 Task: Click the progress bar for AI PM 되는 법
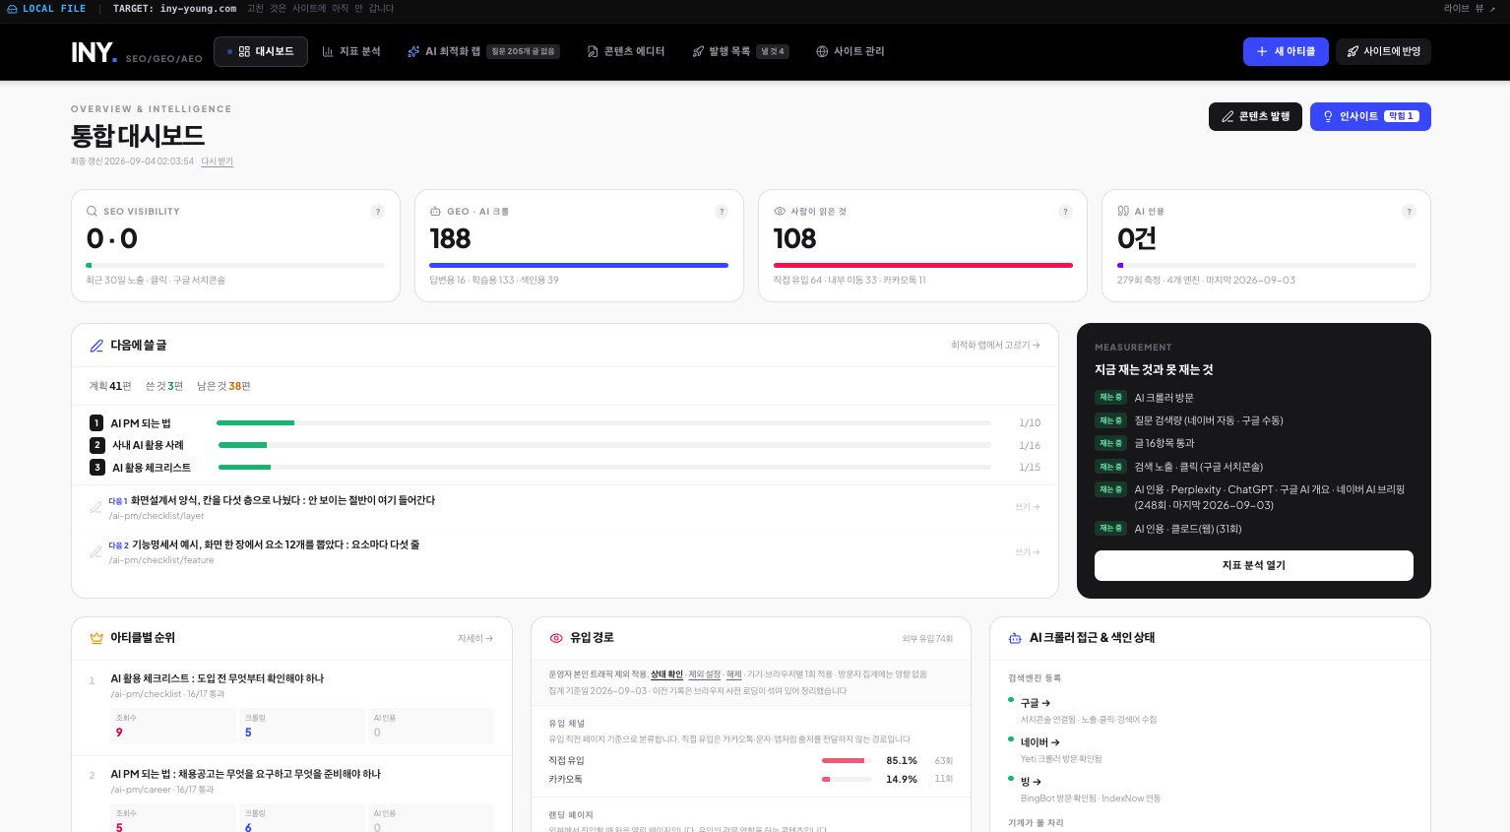click(x=603, y=422)
